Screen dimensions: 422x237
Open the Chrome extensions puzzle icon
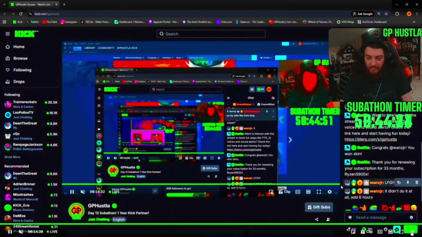click(397, 14)
